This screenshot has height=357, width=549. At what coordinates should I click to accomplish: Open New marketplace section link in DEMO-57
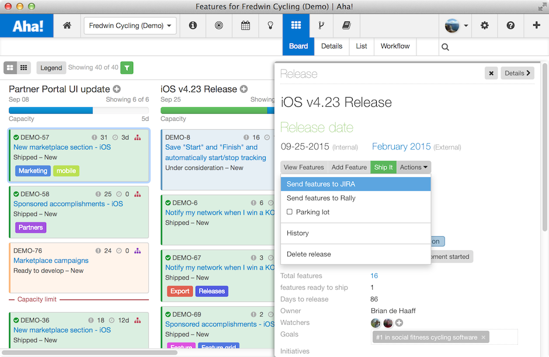pos(62,147)
